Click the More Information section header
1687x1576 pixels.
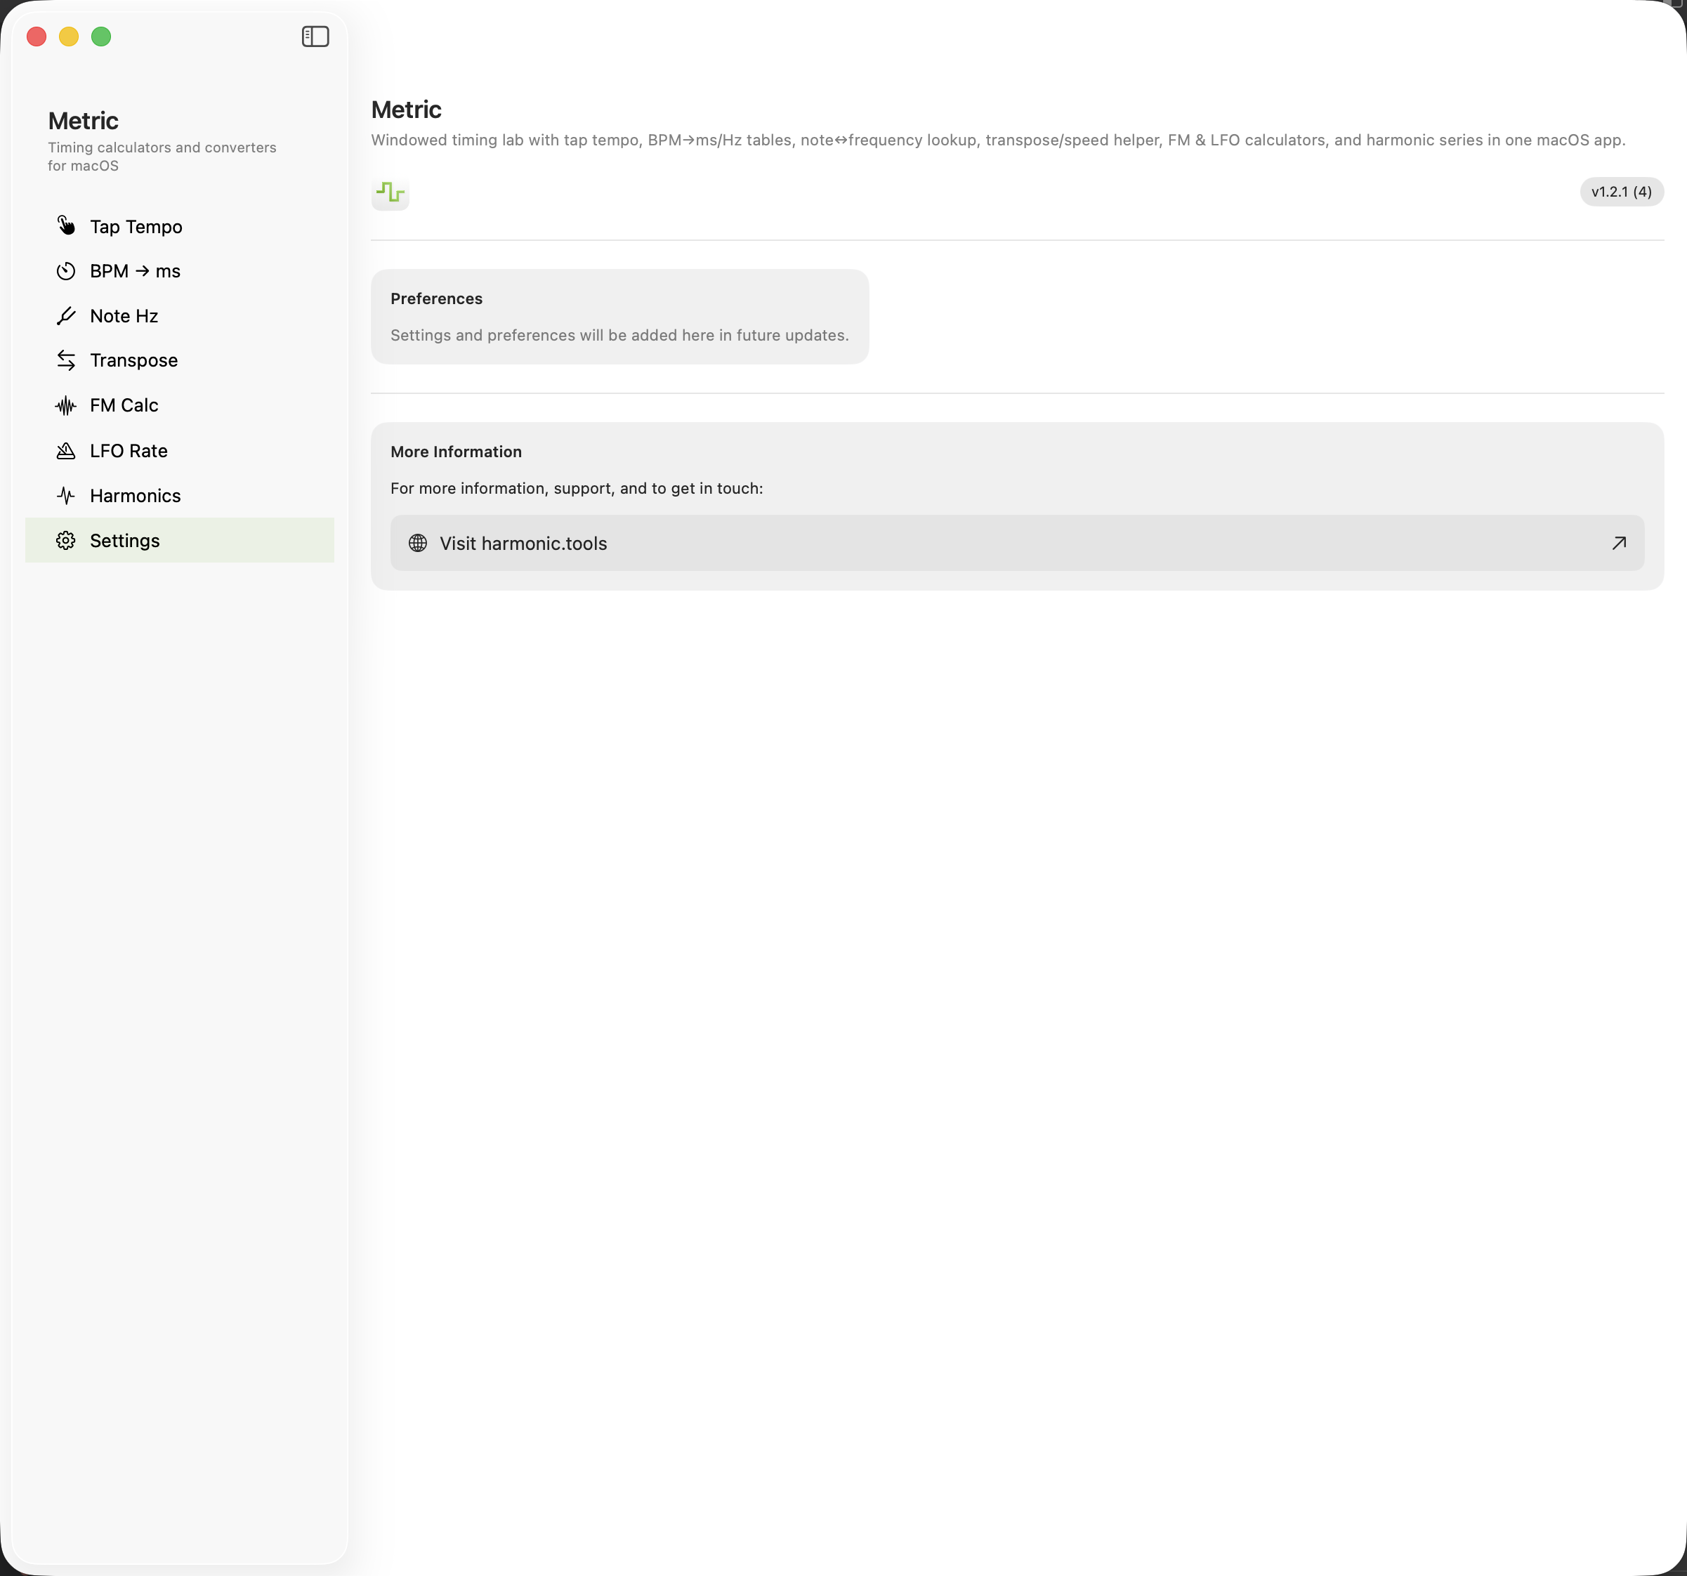click(x=456, y=452)
